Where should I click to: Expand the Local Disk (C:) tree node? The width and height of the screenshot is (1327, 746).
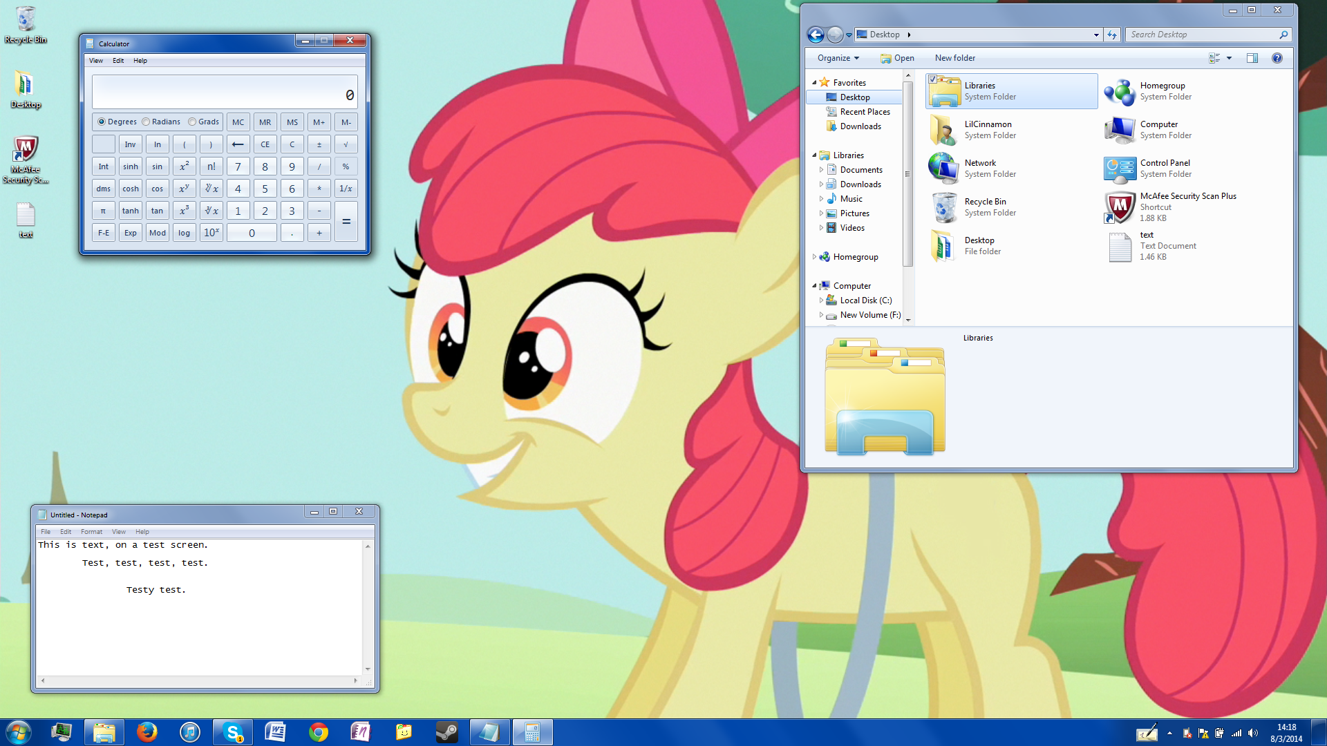[821, 300]
